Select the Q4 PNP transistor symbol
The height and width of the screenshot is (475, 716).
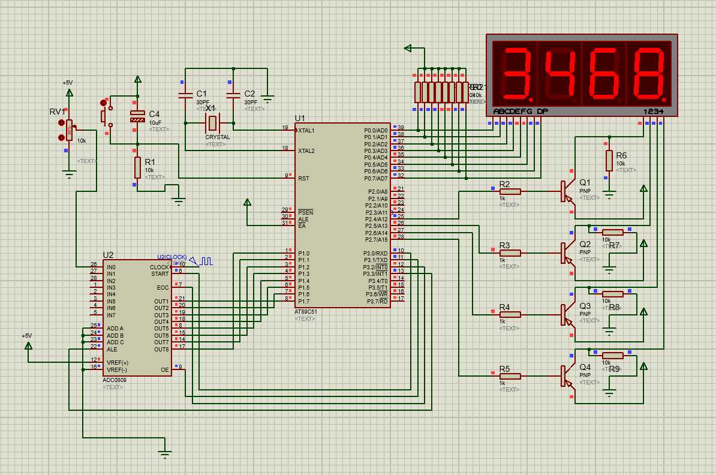pos(567,377)
